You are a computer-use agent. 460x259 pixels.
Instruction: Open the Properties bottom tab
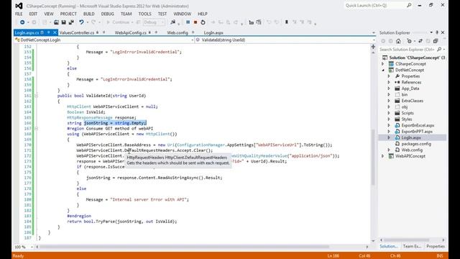tap(436, 246)
